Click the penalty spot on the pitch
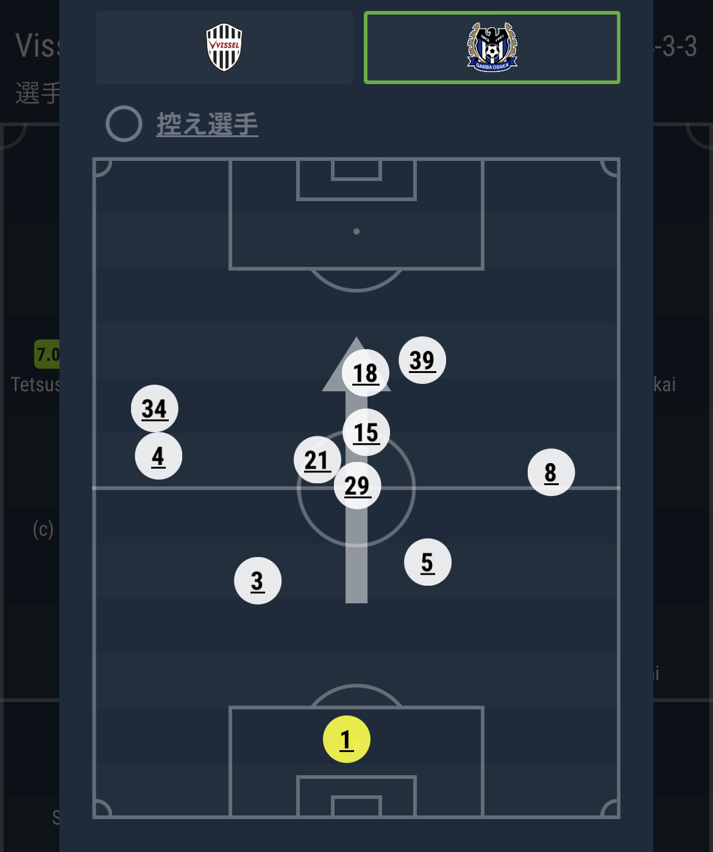This screenshot has width=713, height=852. pos(357,232)
